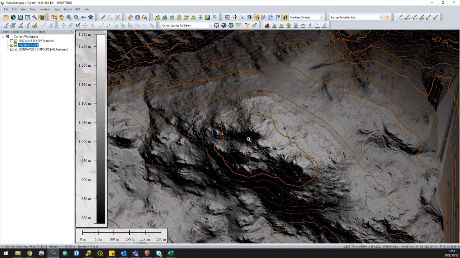Uncheck the Elevation Grid 1 layer
This screenshot has height=258, width=460.
(12, 45)
